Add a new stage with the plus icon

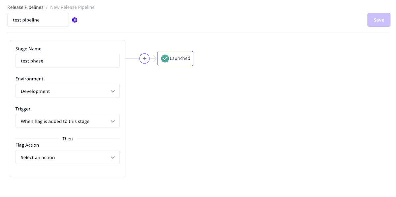pos(145,58)
